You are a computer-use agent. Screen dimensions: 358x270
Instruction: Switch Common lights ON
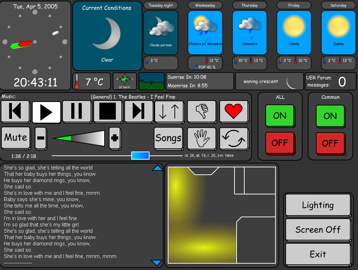coord(330,116)
